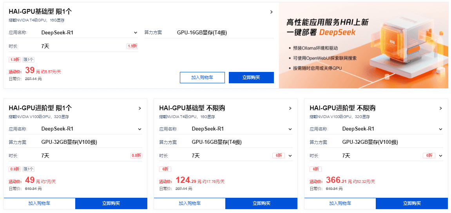Viewport: 451px width, 213px height.
Task: Click 可使用OpenWebUI探索联网搜索 banner bullet
Action: [325, 58]
